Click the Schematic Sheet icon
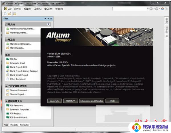 [8, 63]
